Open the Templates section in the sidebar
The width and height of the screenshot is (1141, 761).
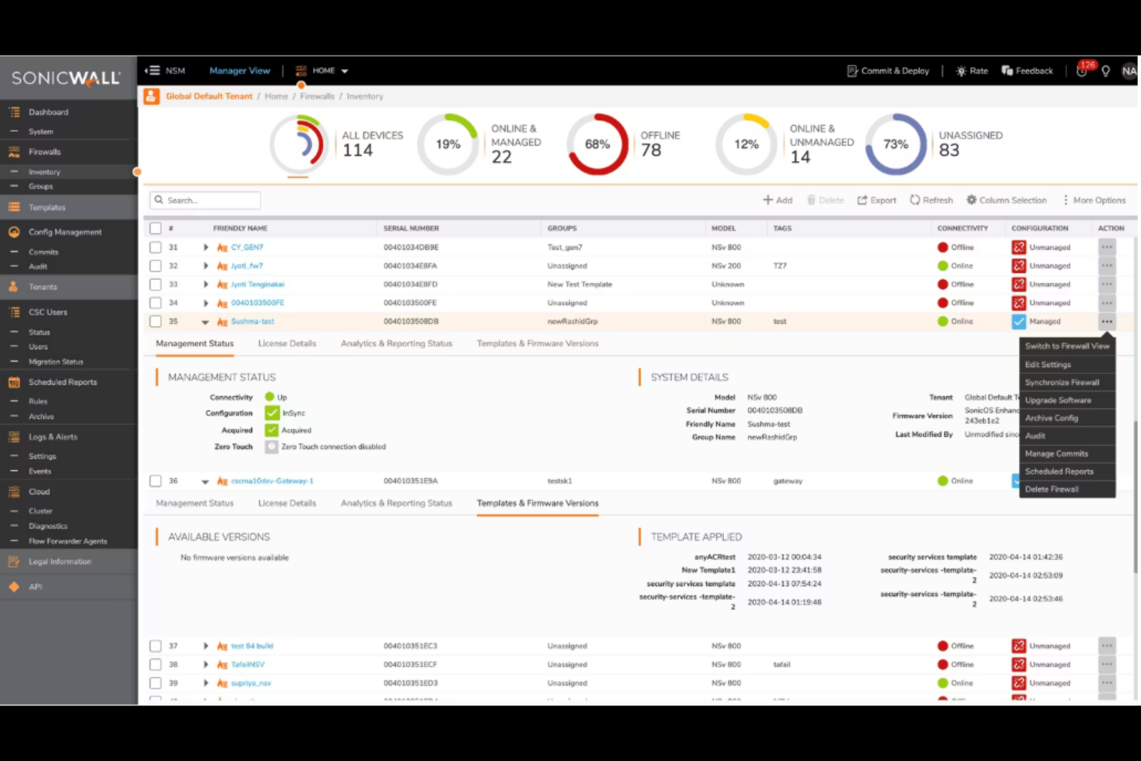point(46,207)
